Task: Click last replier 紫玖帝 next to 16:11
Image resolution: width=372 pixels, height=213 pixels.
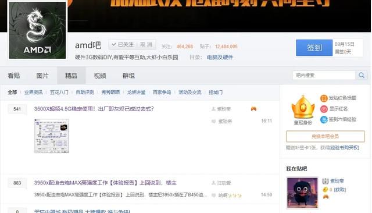Action: tap(225, 122)
